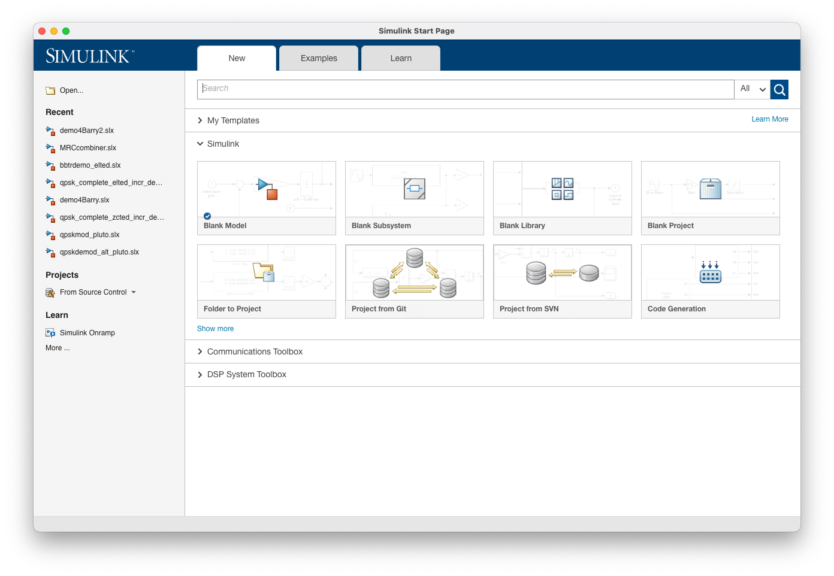Click the Folder to Project folder icon
The height and width of the screenshot is (576, 834).
pos(264,272)
